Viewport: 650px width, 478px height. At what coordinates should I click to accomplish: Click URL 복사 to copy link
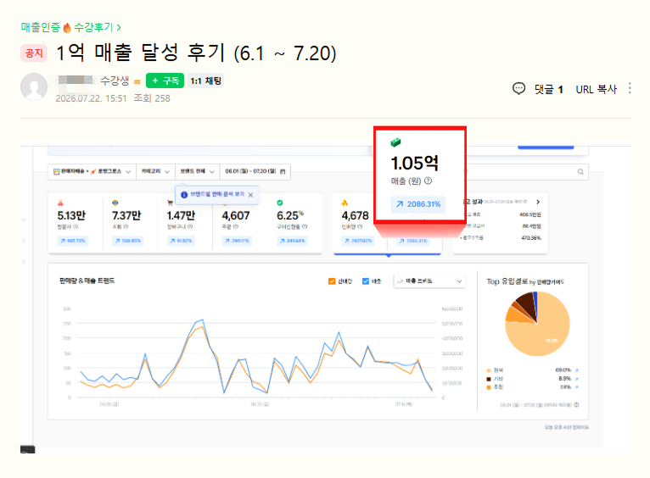[x=596, y=89]
